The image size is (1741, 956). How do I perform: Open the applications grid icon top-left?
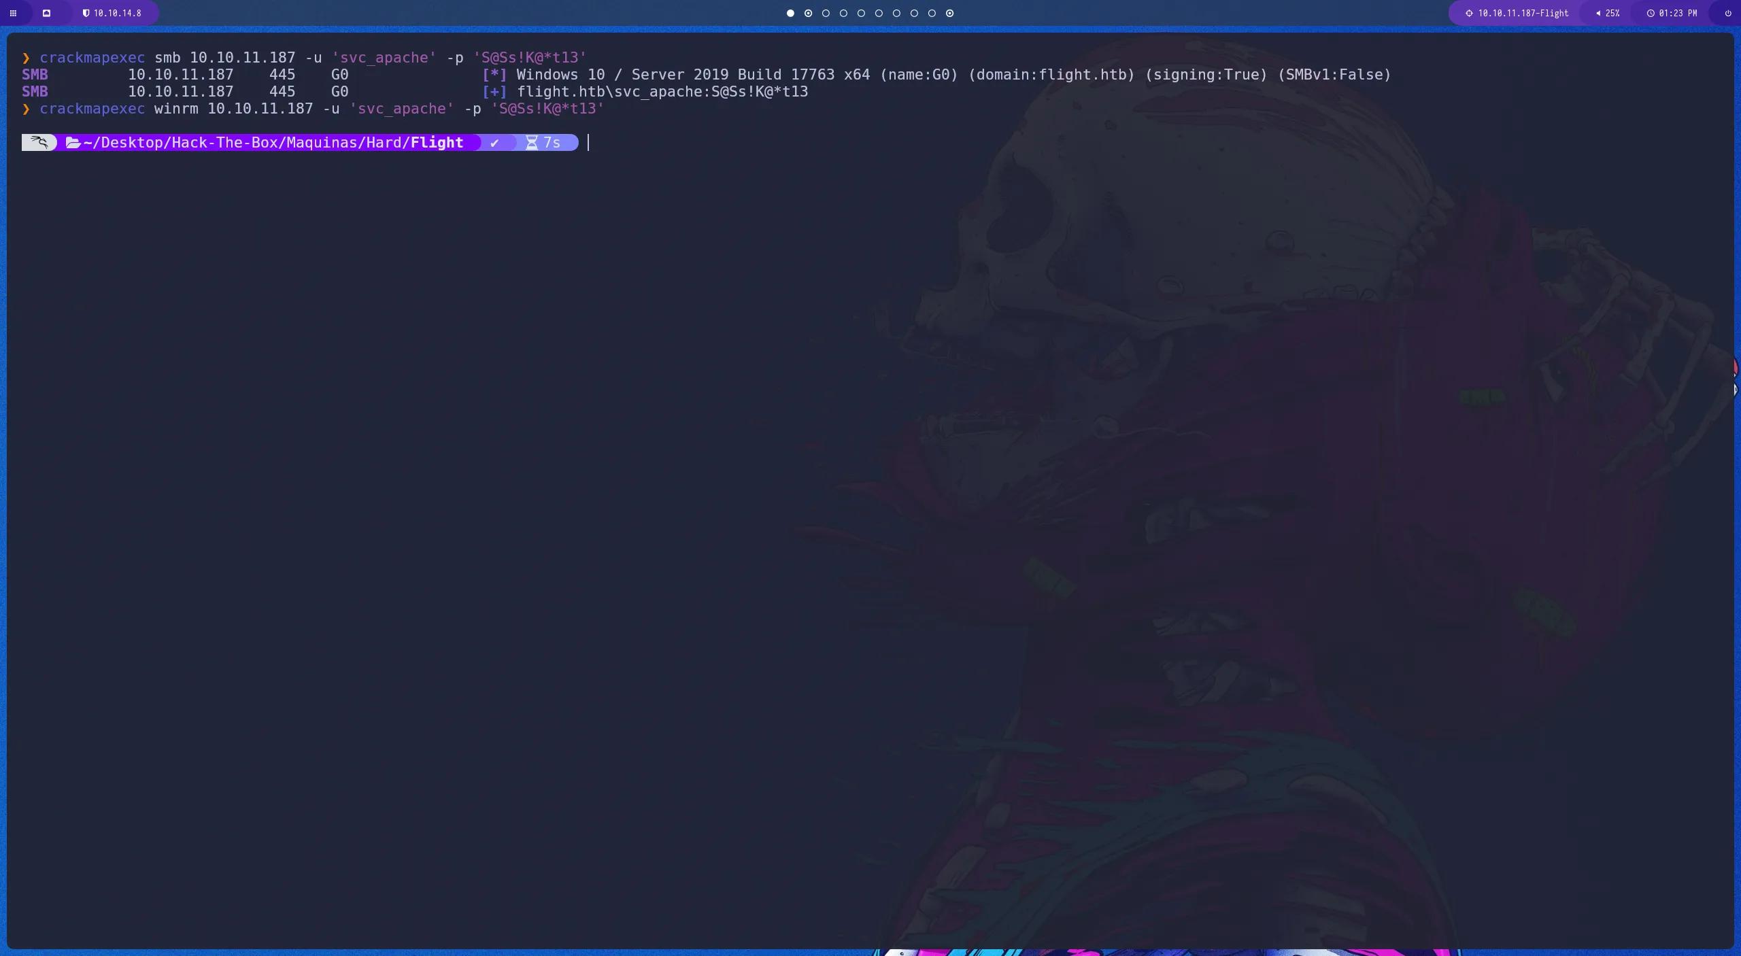[12, 13]
